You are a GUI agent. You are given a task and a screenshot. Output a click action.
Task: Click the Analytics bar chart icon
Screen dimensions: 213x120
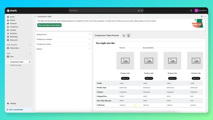coord(8,33)
